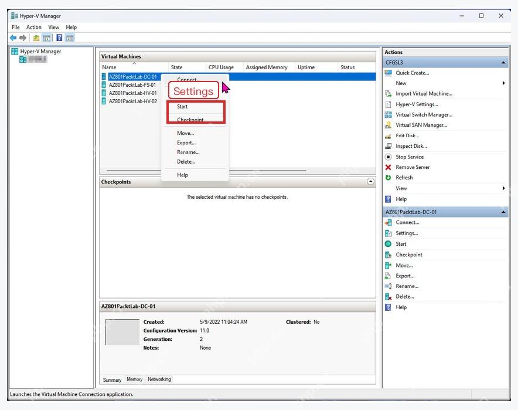Click the Checkpoint icon in Actions pane
The height and width of the screenshot is (410, 518).
coord(388,255)
